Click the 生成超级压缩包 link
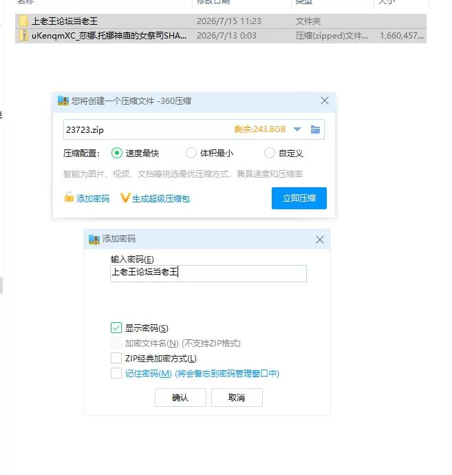 pyautogui.click(x=161, y=199)
